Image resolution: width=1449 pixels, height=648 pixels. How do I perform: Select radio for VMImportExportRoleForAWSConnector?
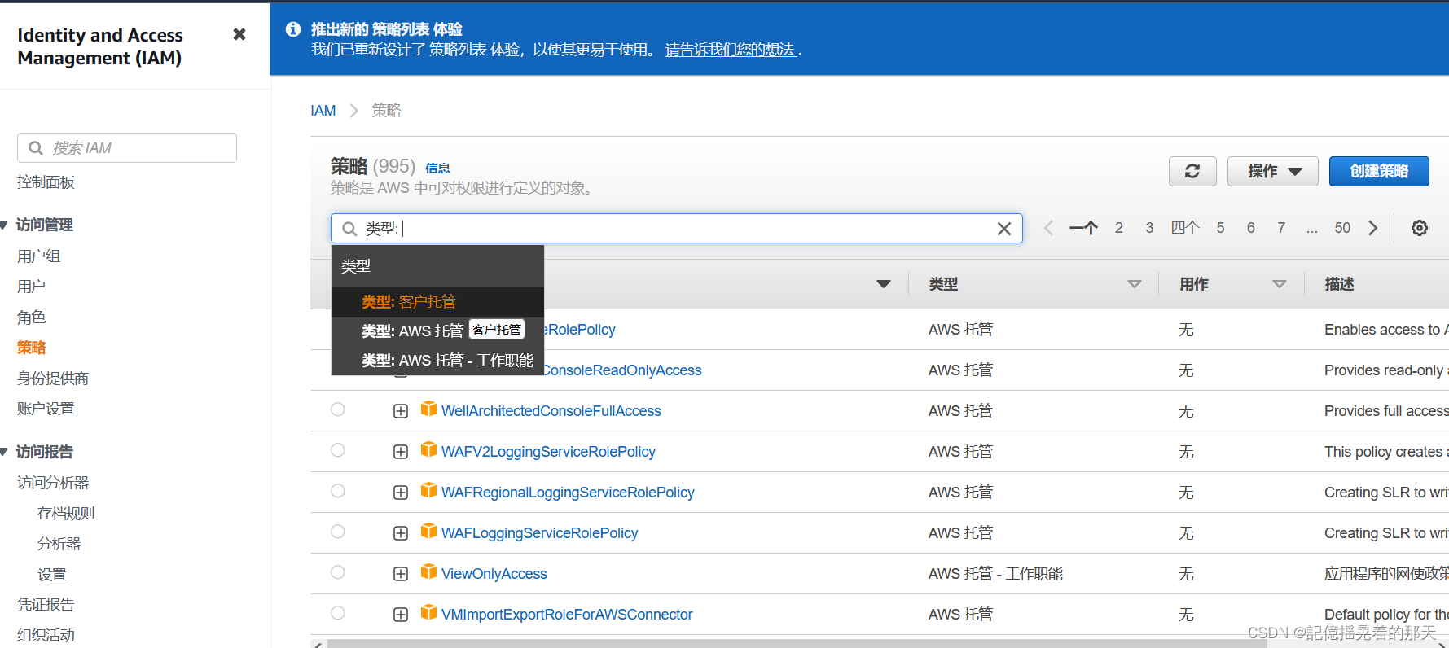tap(338, 613)
